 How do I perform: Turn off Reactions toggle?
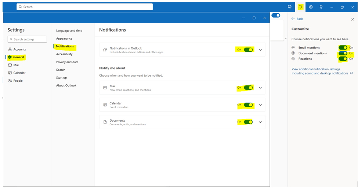click(x=343, y=59)
